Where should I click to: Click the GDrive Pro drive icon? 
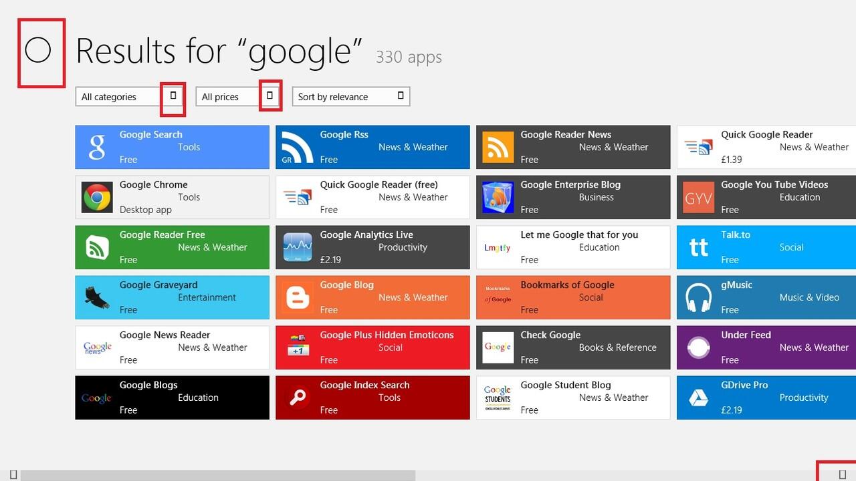(x=699, y=397)
